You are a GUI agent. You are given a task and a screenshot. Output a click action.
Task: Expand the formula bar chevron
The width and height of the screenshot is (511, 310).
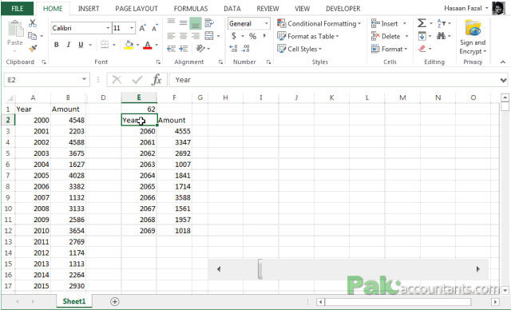coord(504,80)
